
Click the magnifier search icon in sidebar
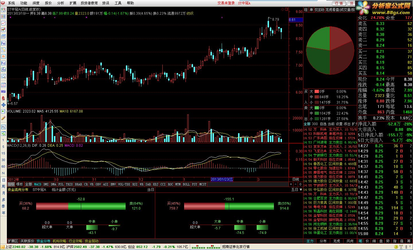click(3, 76)
